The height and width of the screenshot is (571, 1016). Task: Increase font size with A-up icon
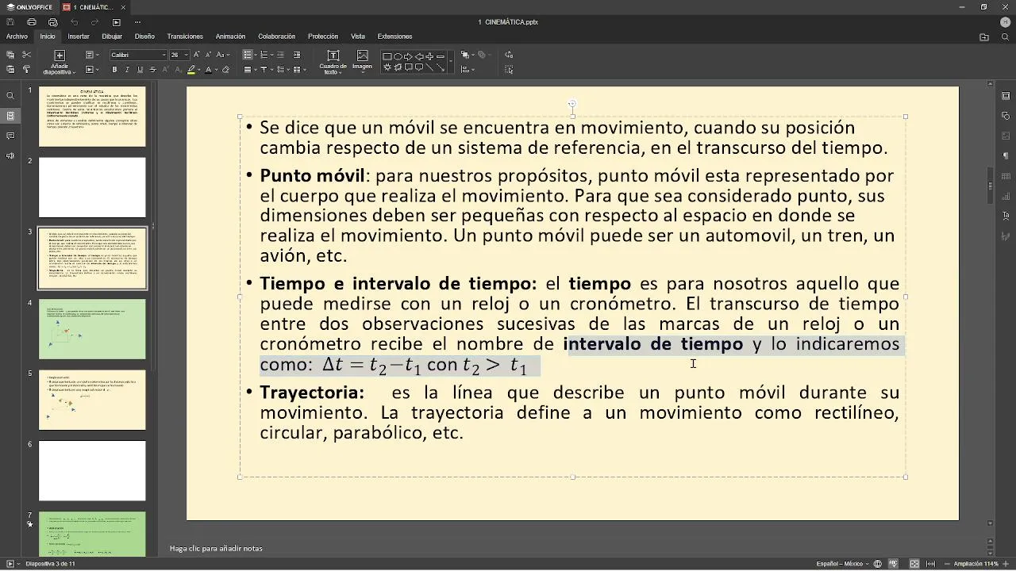196,55
